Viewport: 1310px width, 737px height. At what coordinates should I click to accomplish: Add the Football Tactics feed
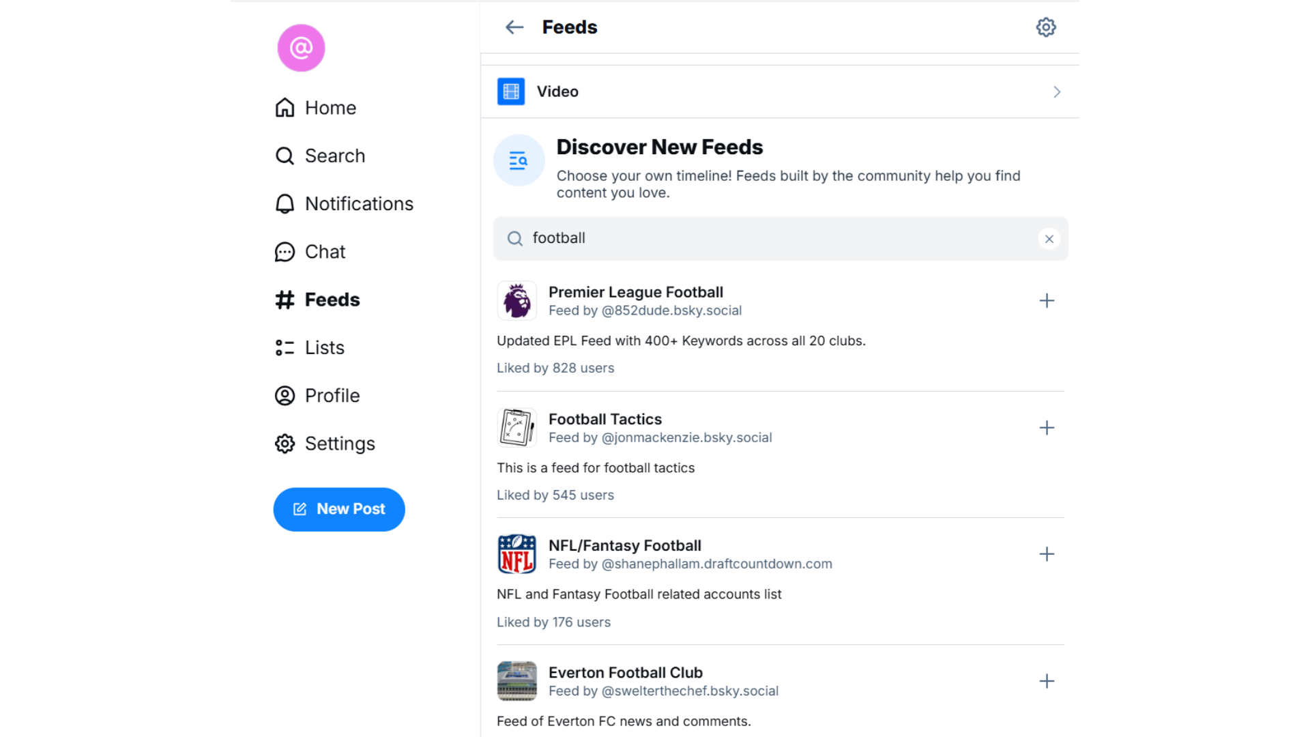[1047, 428]
